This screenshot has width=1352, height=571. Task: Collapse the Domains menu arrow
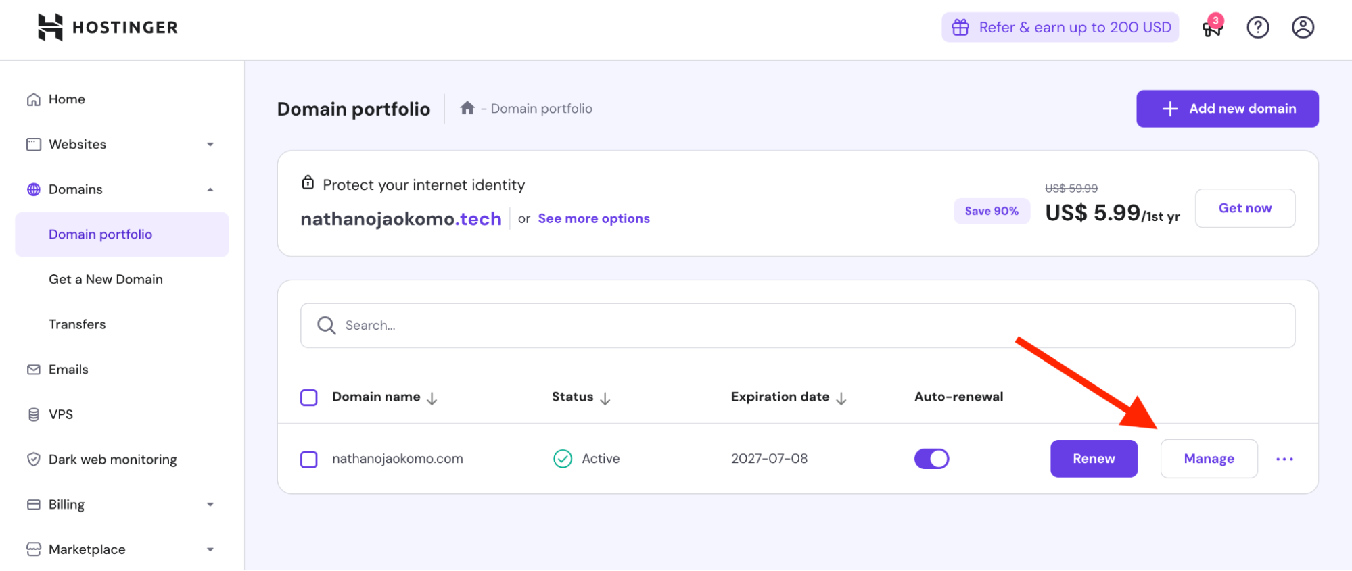[210, 190]
